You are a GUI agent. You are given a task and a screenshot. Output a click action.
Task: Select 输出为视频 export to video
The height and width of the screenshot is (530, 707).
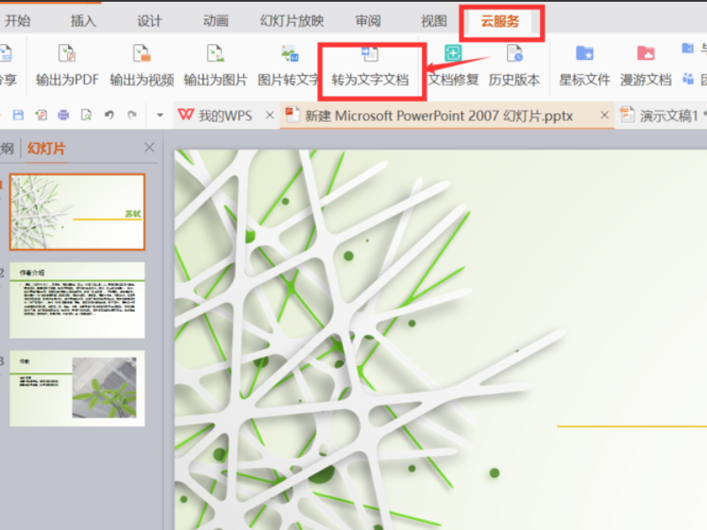click(x=141, y=65)
